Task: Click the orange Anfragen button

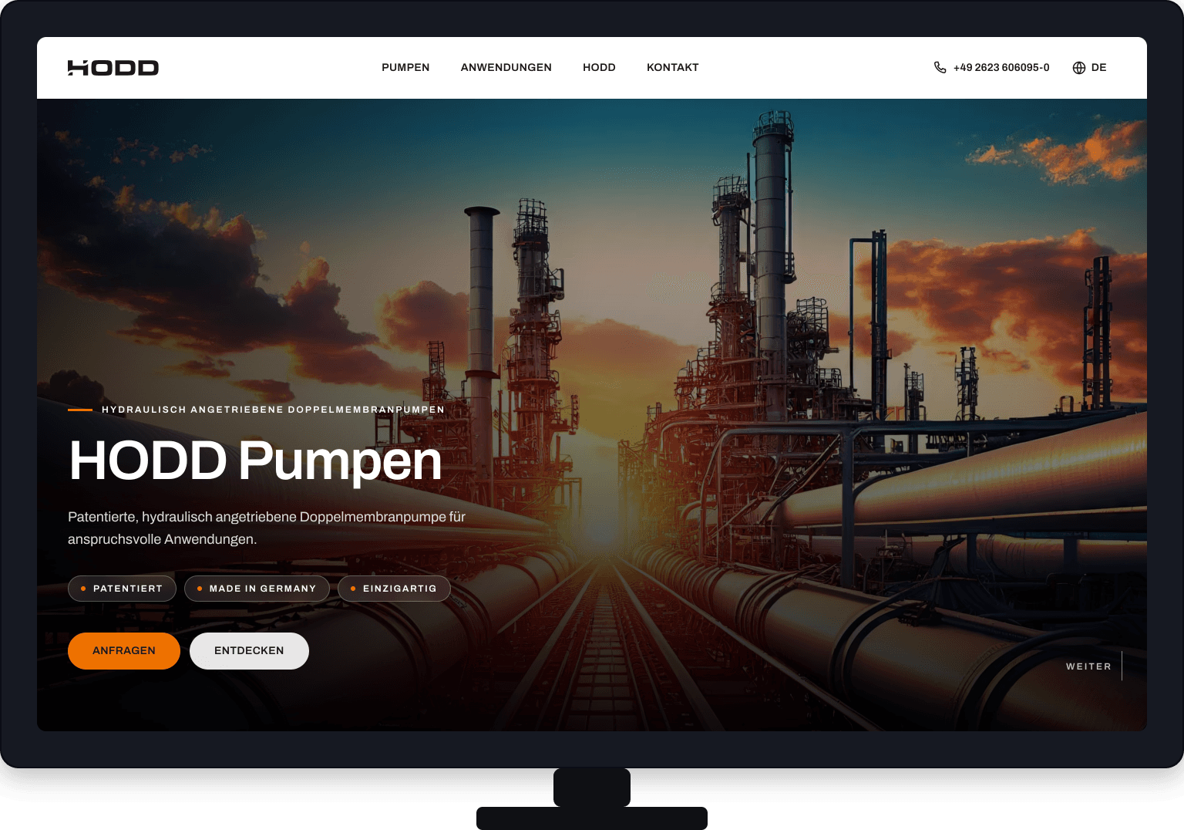Action: (124, 651)
